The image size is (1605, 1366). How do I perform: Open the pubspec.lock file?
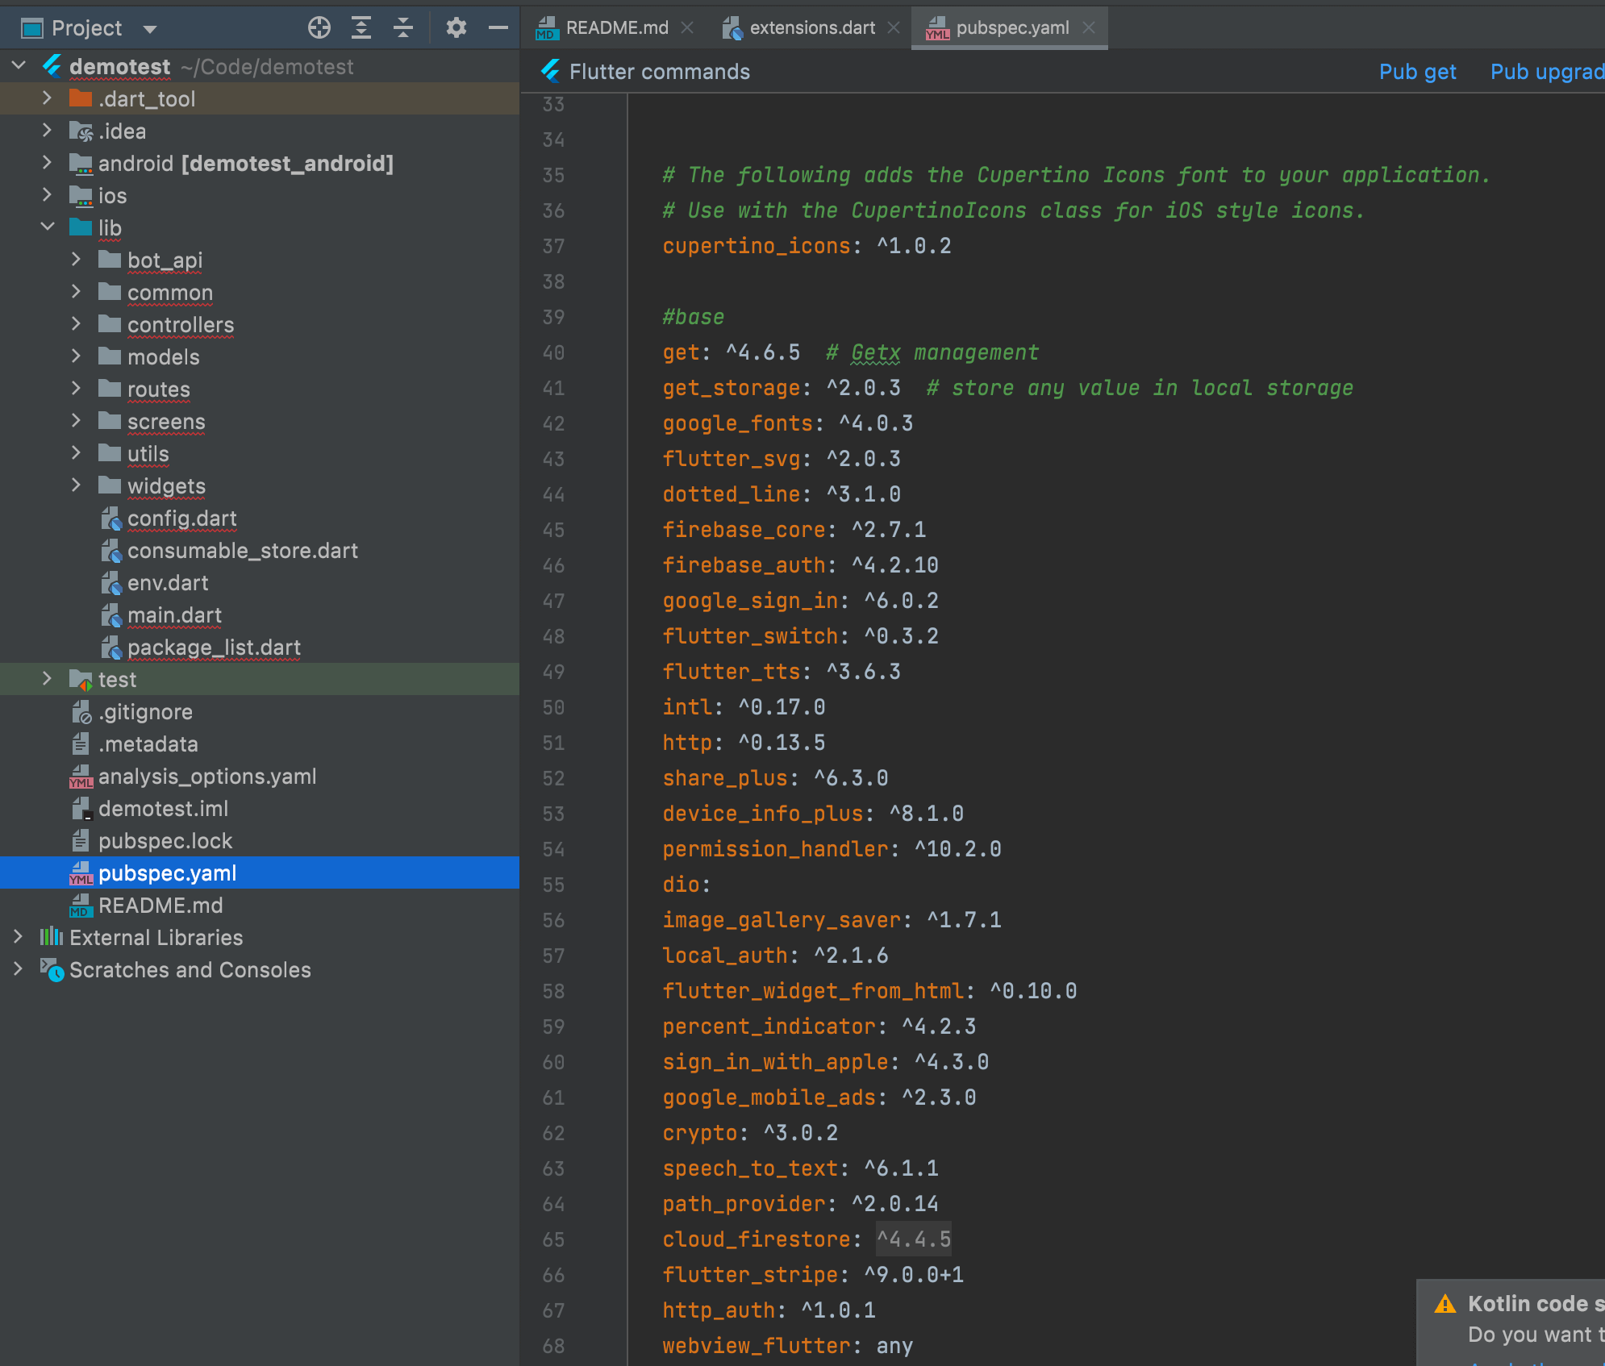click(x=165, y=840)
